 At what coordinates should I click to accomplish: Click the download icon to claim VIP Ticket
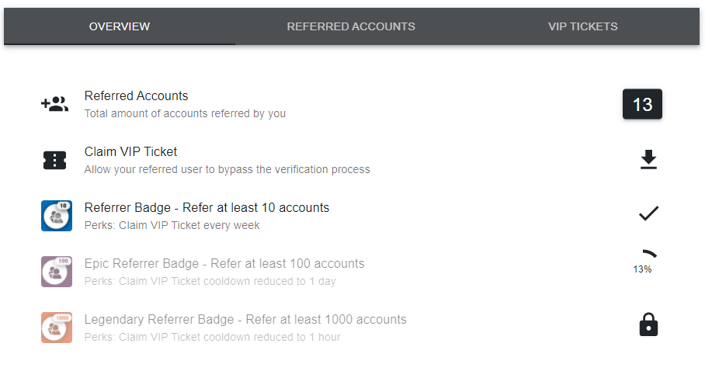click(648, 160)
